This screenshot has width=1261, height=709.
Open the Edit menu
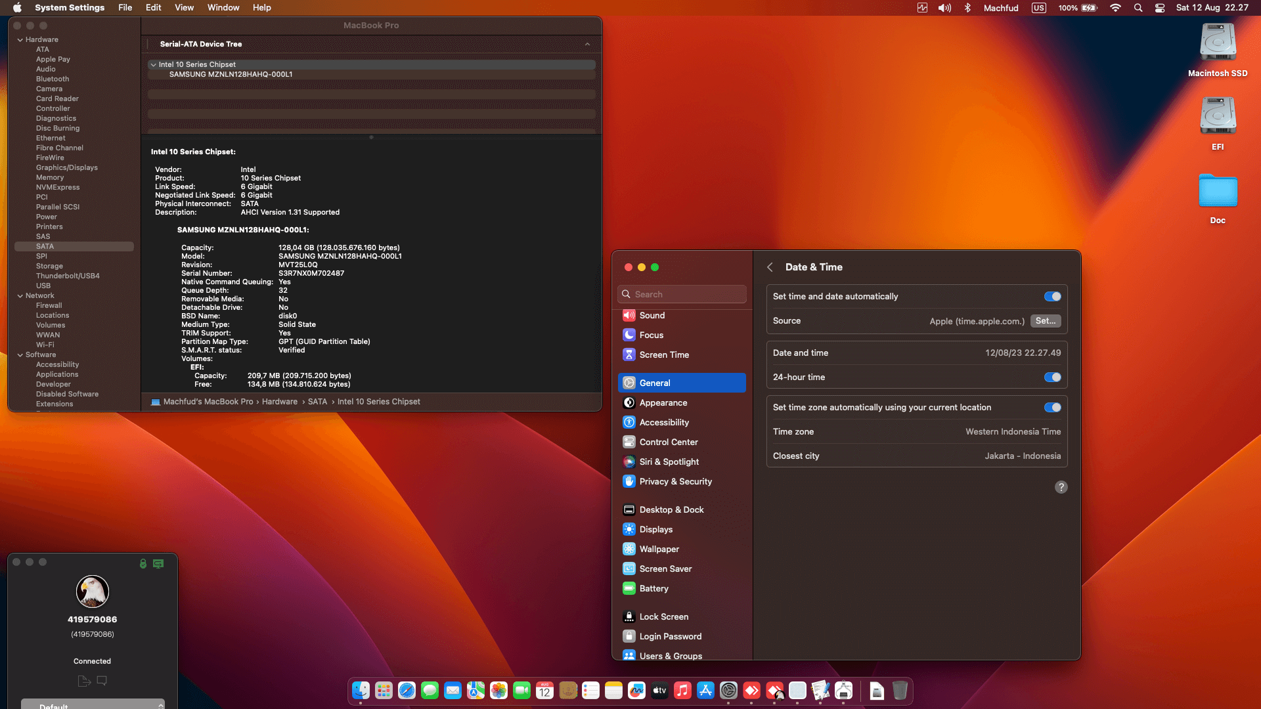click(x=153, y=8)
